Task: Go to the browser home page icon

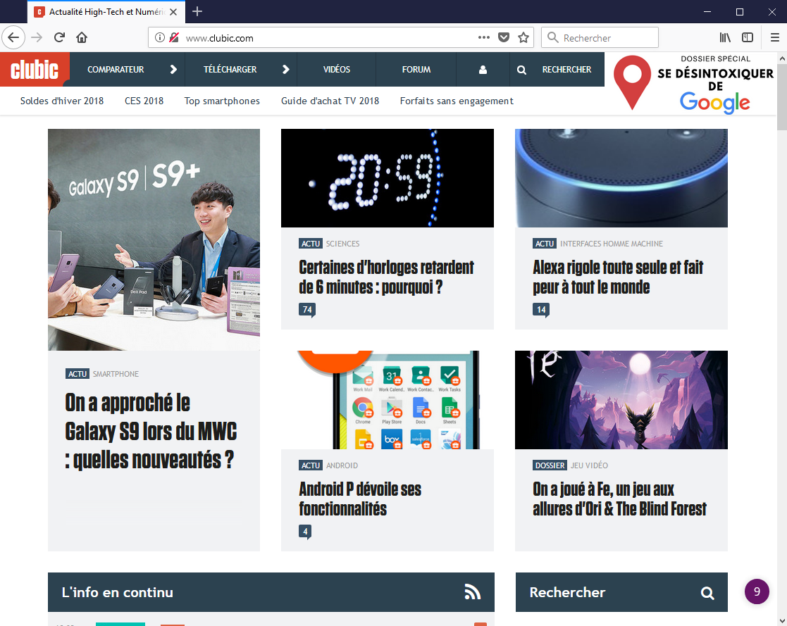Action: click(82, 38)
